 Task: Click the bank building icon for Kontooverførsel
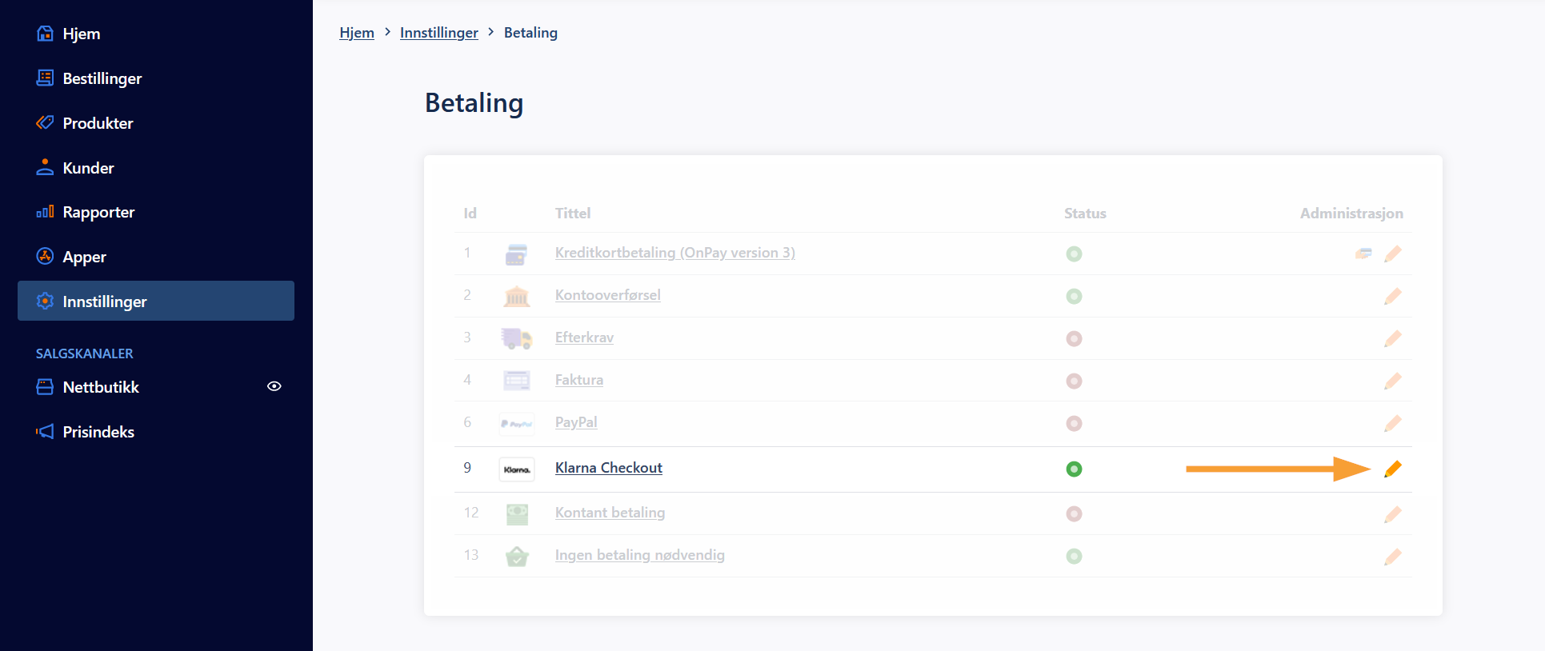pyautogui.click(x=517, y=297)
